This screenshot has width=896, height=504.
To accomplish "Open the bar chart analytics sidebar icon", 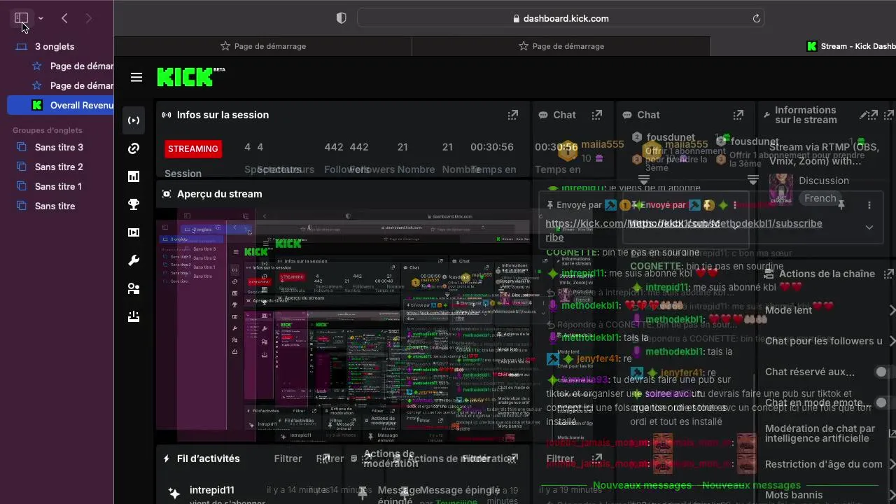I will (134, 176).
